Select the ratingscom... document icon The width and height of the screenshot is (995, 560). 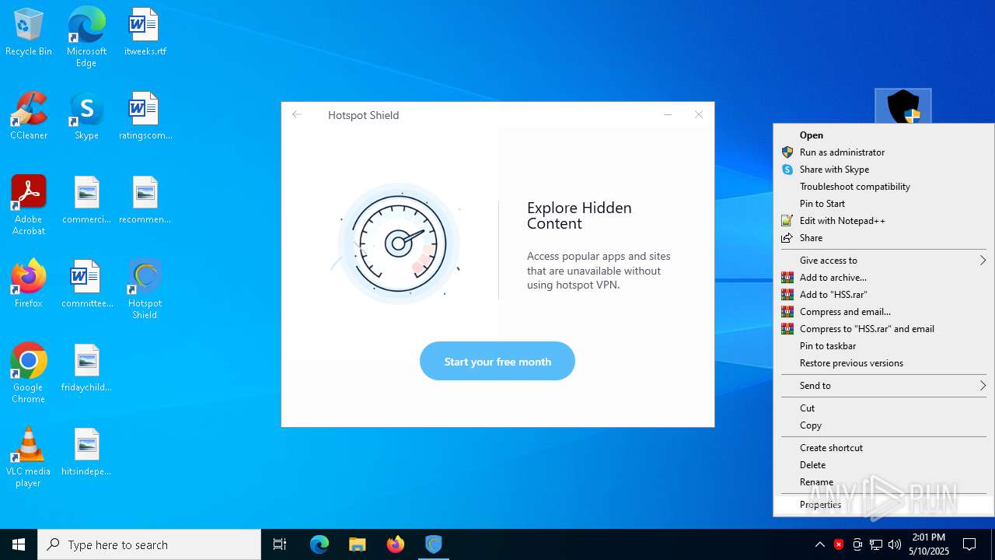pos(145,117)
